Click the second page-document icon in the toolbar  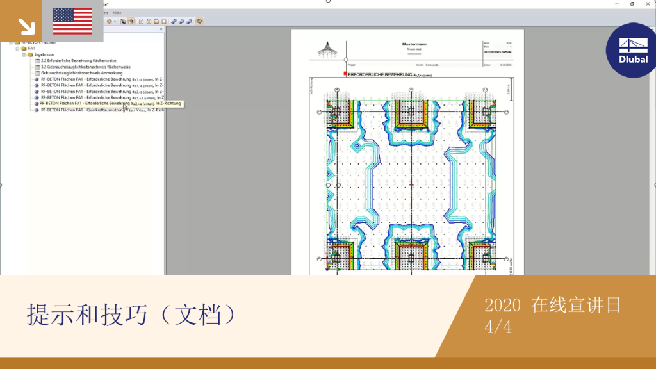(x=149, y=21)
